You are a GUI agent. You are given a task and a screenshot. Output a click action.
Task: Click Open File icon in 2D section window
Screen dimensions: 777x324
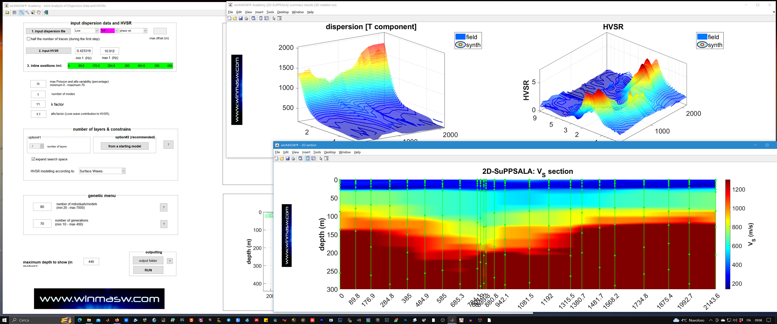(282, 158)
